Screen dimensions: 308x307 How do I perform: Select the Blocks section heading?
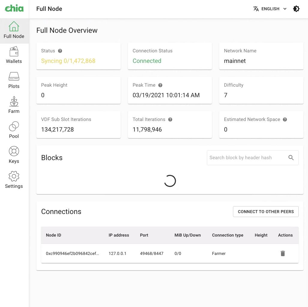52,157
